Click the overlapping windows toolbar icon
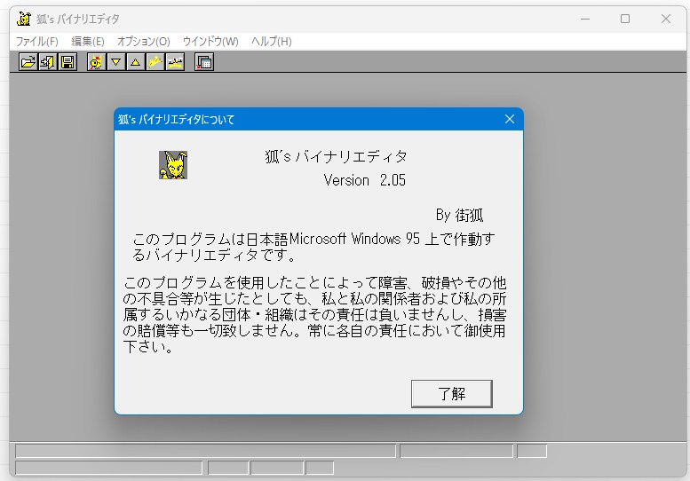 [204, 62]
